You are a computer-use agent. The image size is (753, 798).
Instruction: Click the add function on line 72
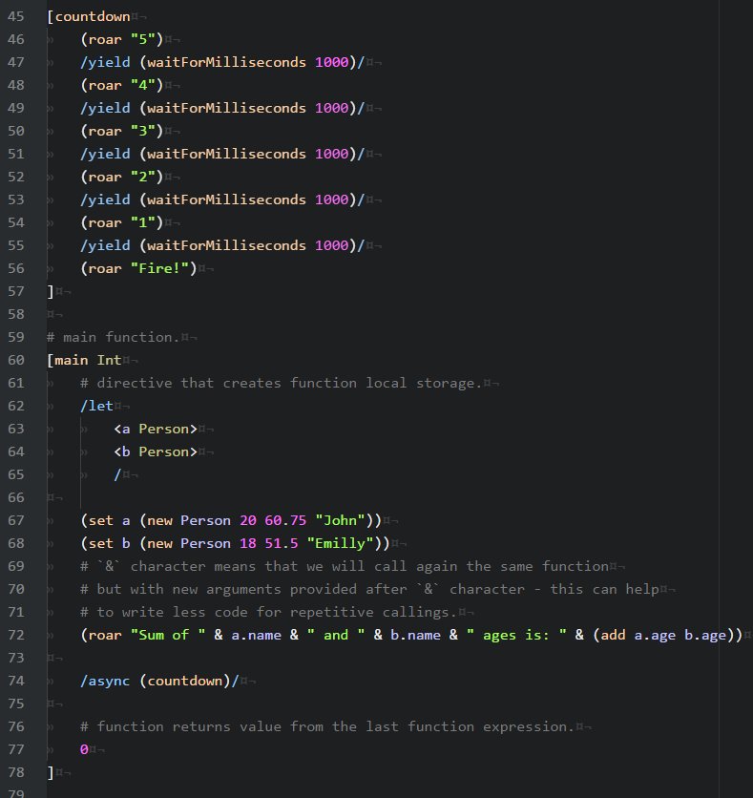613,635
